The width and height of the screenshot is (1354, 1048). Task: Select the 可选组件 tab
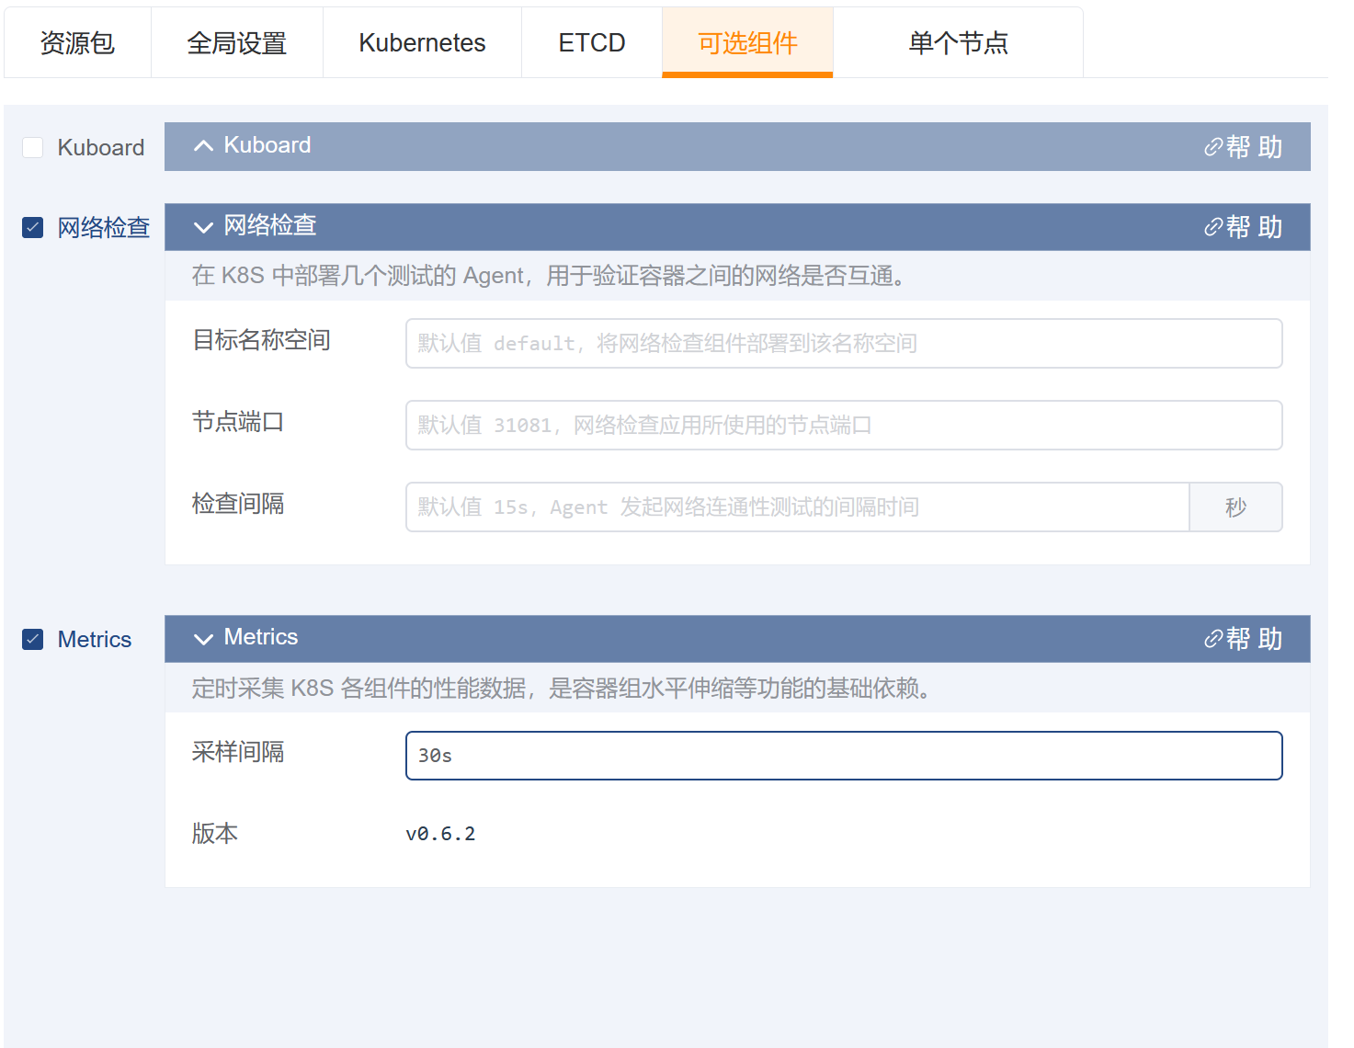point(747,43)
